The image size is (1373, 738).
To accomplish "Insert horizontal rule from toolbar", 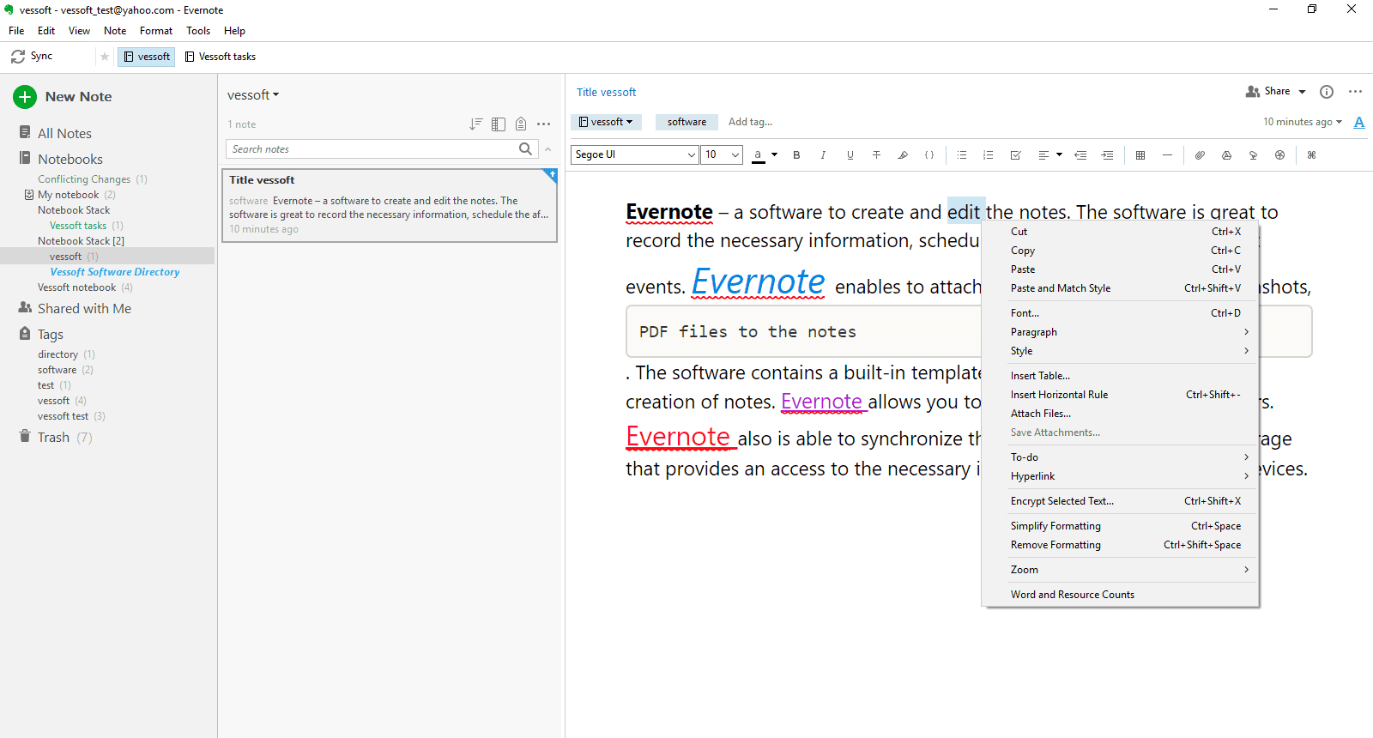I will (x=1167, y=155).
